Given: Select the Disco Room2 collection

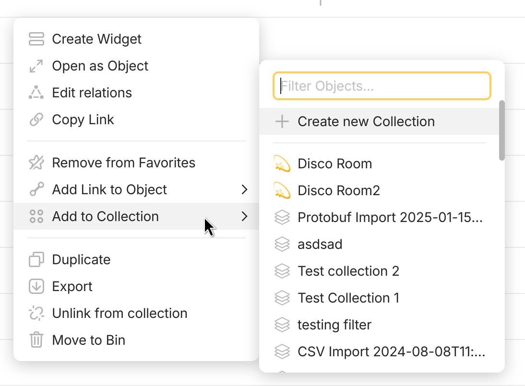Looking at the screenshot, I should click(x=339, y=191).
